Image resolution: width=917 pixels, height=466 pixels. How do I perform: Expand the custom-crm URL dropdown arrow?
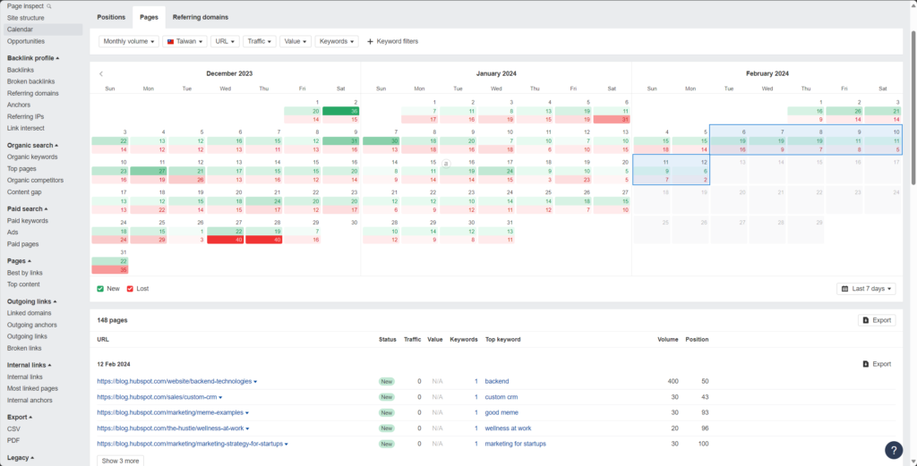[220, 398]
